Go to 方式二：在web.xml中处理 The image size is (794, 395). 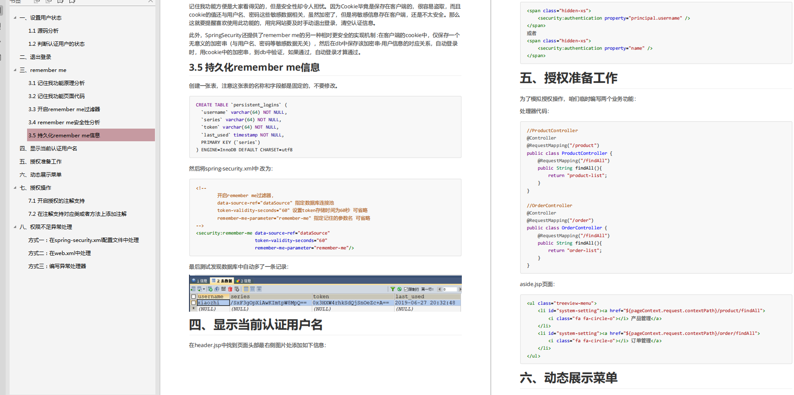[x=59, y=253]
